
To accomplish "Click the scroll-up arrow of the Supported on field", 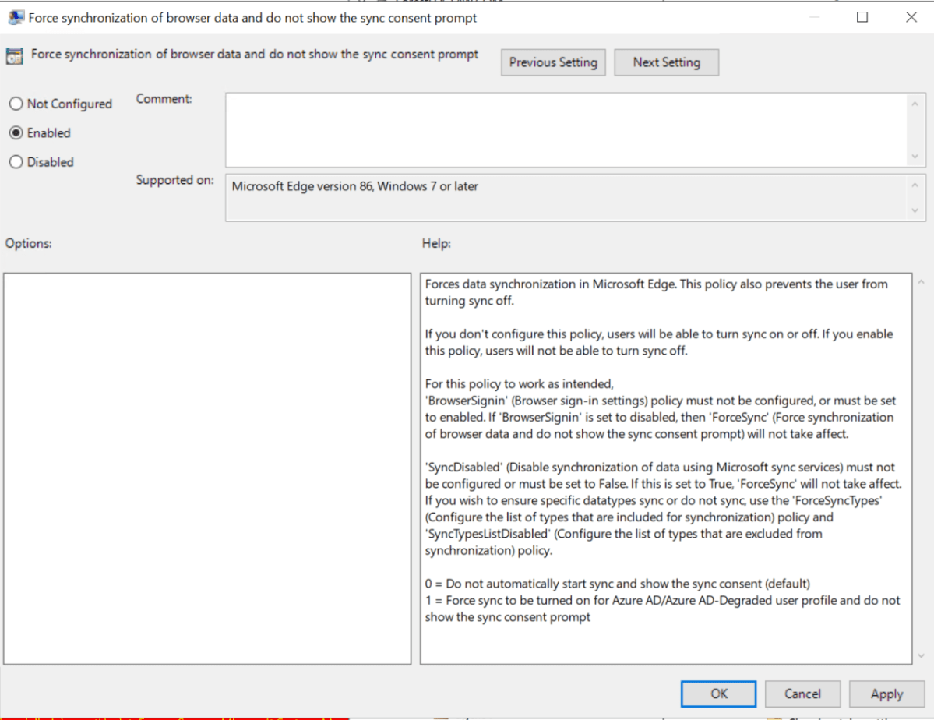I will [x=916, y=185].
